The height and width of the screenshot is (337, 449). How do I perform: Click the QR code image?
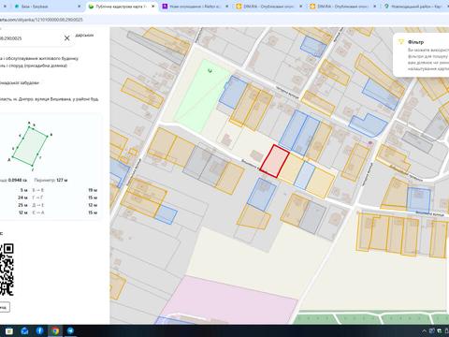[7, 270]
